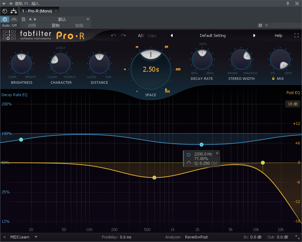Click the Out: 0.0 dB level

(x=278, y=237)
